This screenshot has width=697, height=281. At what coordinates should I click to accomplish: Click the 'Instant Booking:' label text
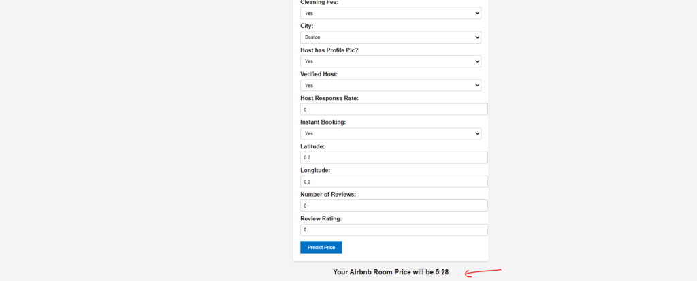pyautogui.click(x=323, y=122)
